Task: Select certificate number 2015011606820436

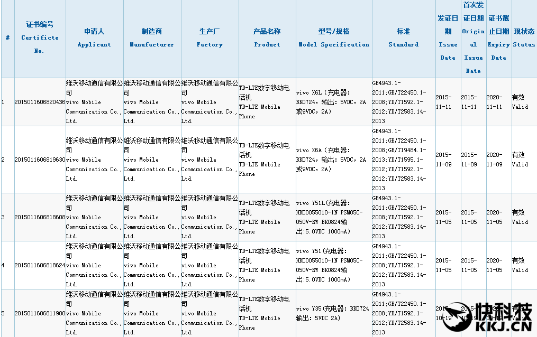Action: [x=40, y=102]
